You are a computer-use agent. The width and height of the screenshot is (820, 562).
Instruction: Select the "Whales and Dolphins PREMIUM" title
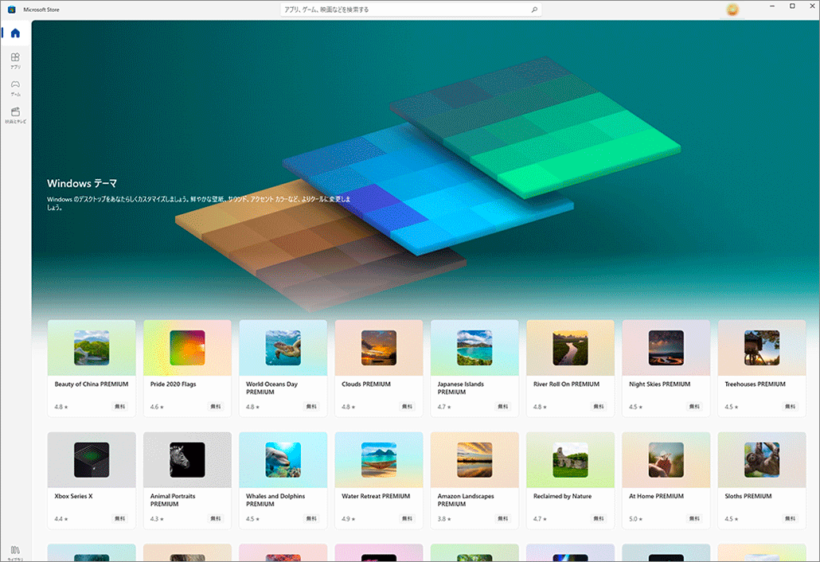[x=275, y=501]
